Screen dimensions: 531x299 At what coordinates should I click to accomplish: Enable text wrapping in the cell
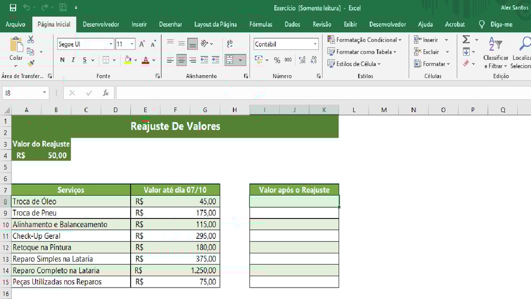coord(230,44)
